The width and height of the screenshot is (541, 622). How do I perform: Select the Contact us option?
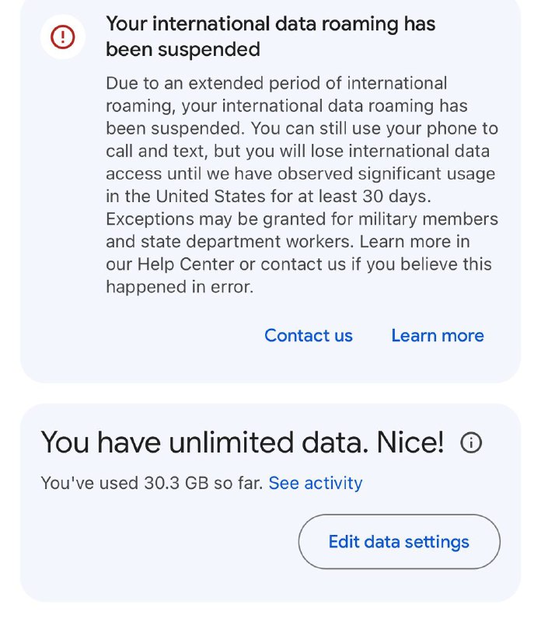click(308, 335)
